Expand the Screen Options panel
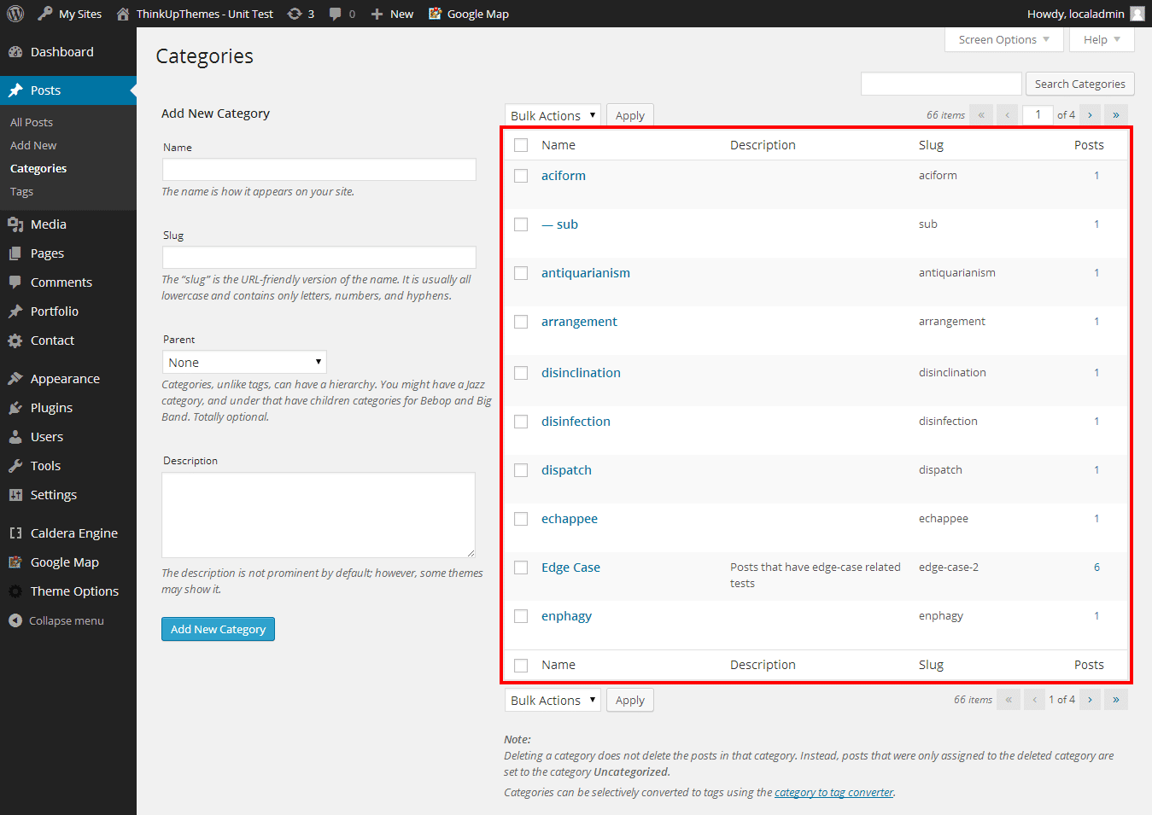Image resolution: width=1152 pixels, height=815 pixels. pos(1003,39)
